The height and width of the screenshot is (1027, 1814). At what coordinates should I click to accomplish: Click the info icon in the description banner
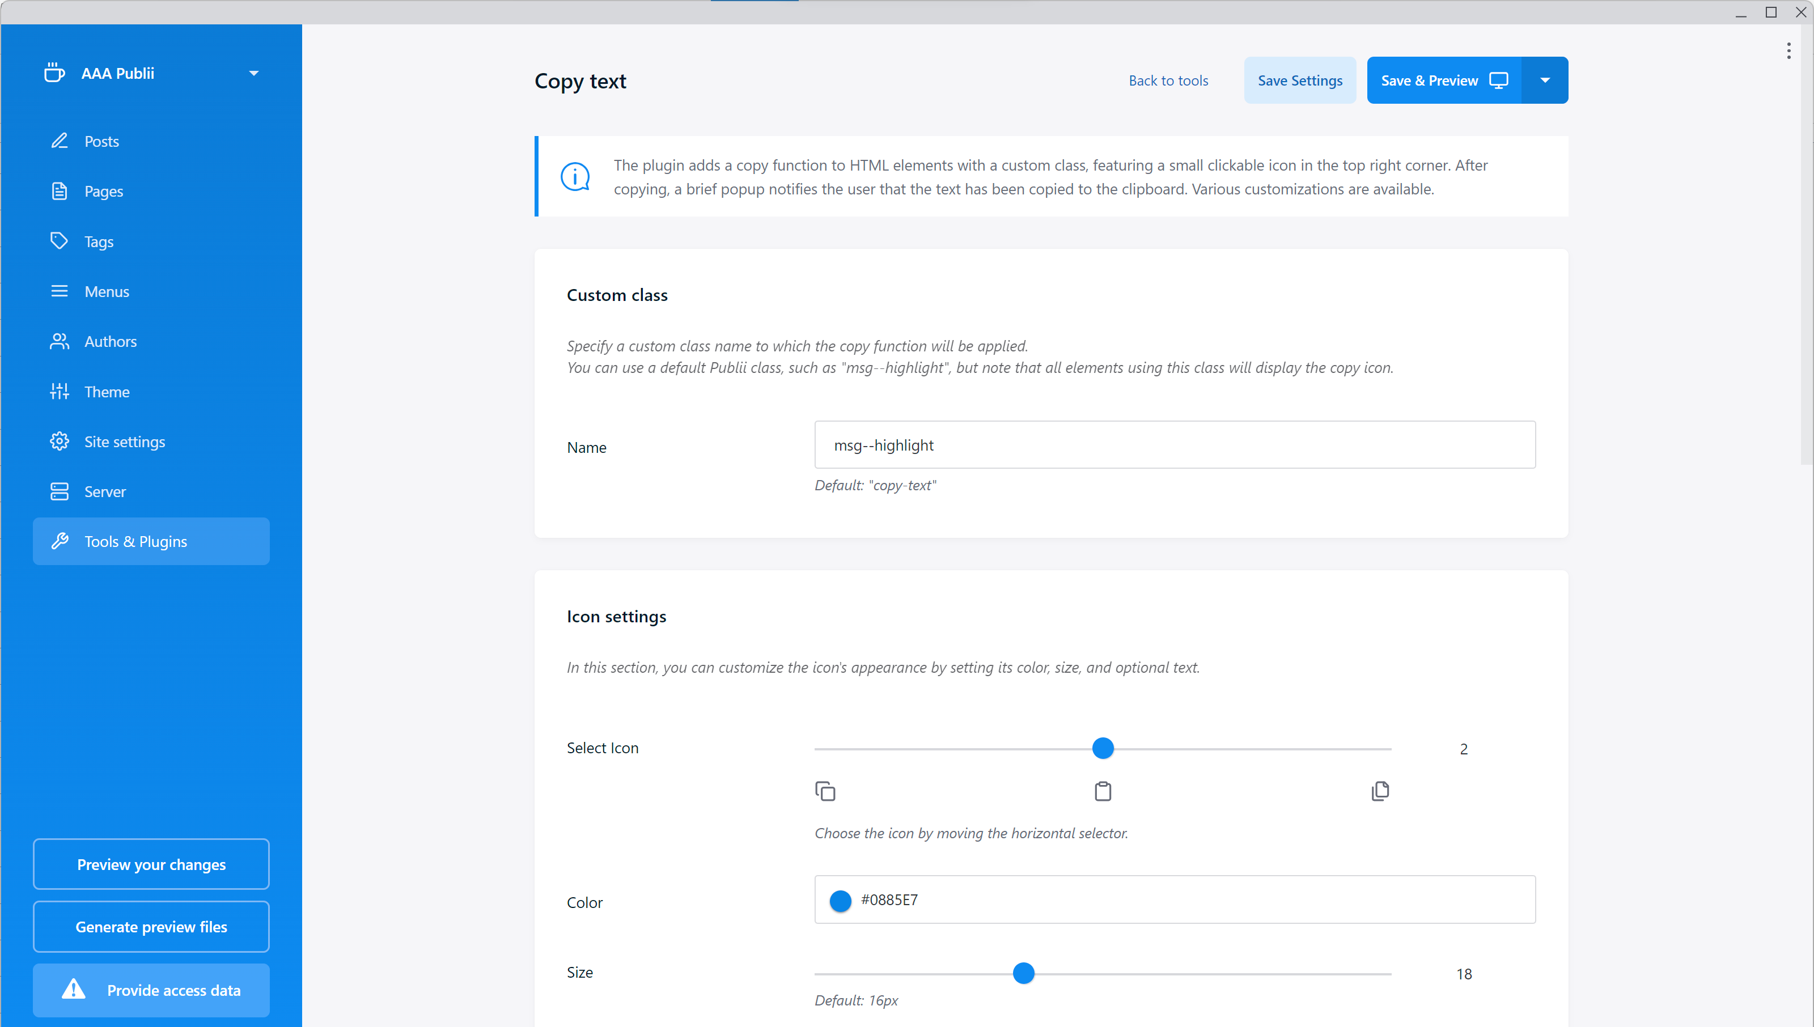[575, 176]
